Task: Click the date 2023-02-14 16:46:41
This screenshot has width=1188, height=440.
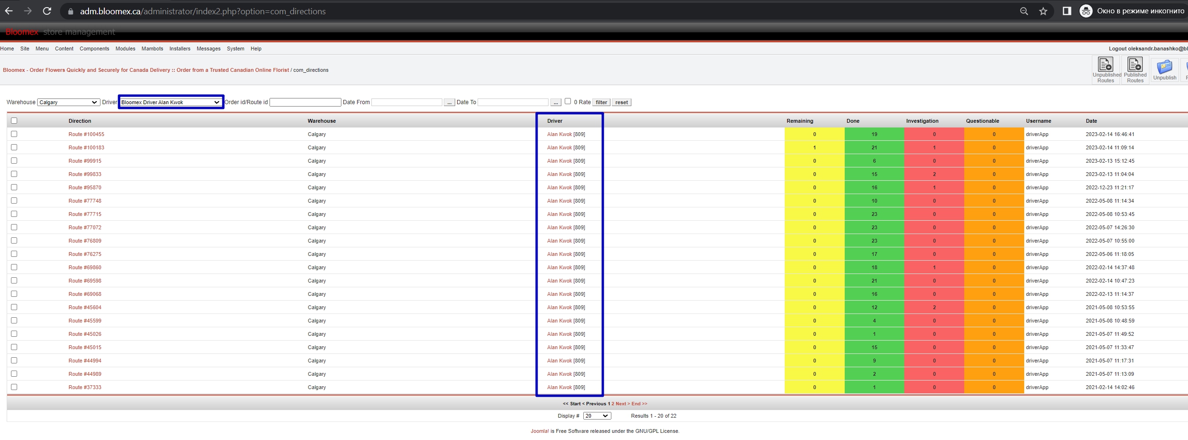Action: pos(1110,134)
